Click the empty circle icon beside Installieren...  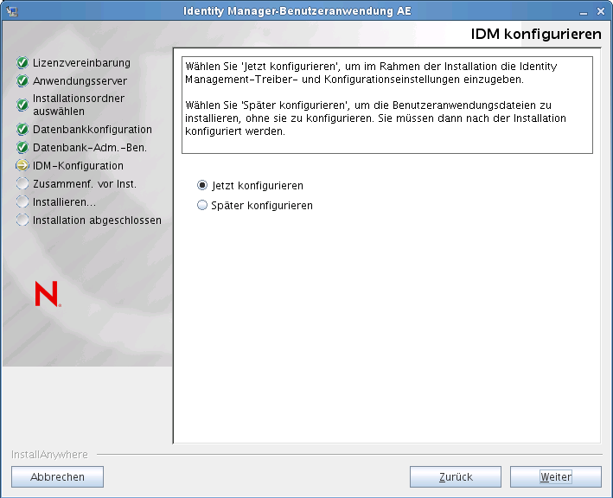click(22, 202)
